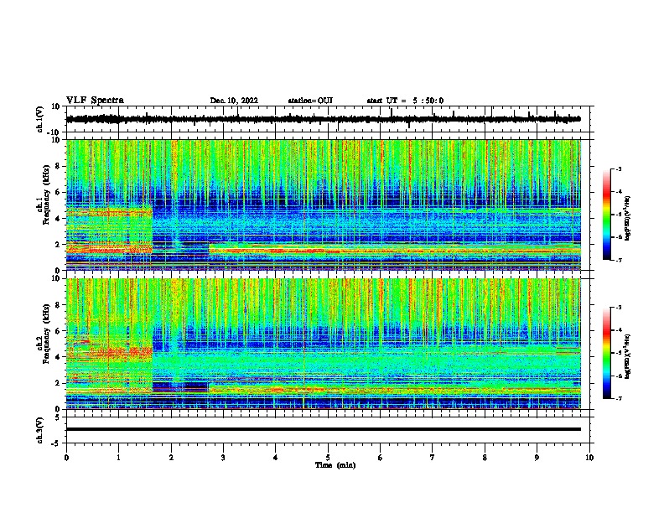Click the "VLF Spectra" title text
This screenshot has width=664, height=513.
[95, 101]
